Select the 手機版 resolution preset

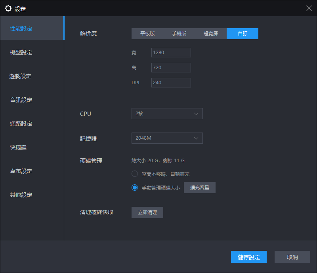[179, 34]
